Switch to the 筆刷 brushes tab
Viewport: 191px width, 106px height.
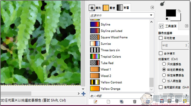pos(95,8)
